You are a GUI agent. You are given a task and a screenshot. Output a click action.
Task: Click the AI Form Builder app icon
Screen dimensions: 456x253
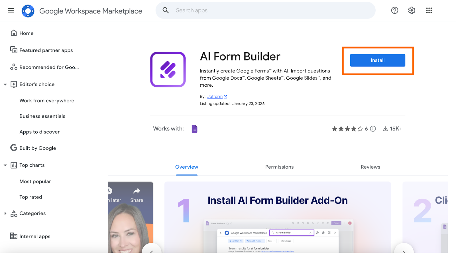(x=168, y=69)
